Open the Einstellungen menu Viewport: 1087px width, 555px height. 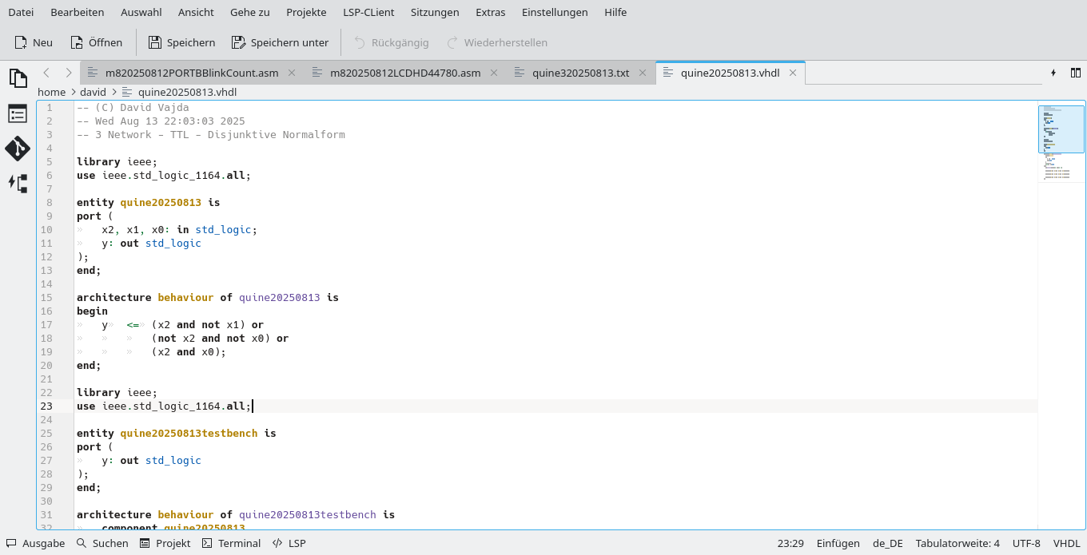coord(555,12)
